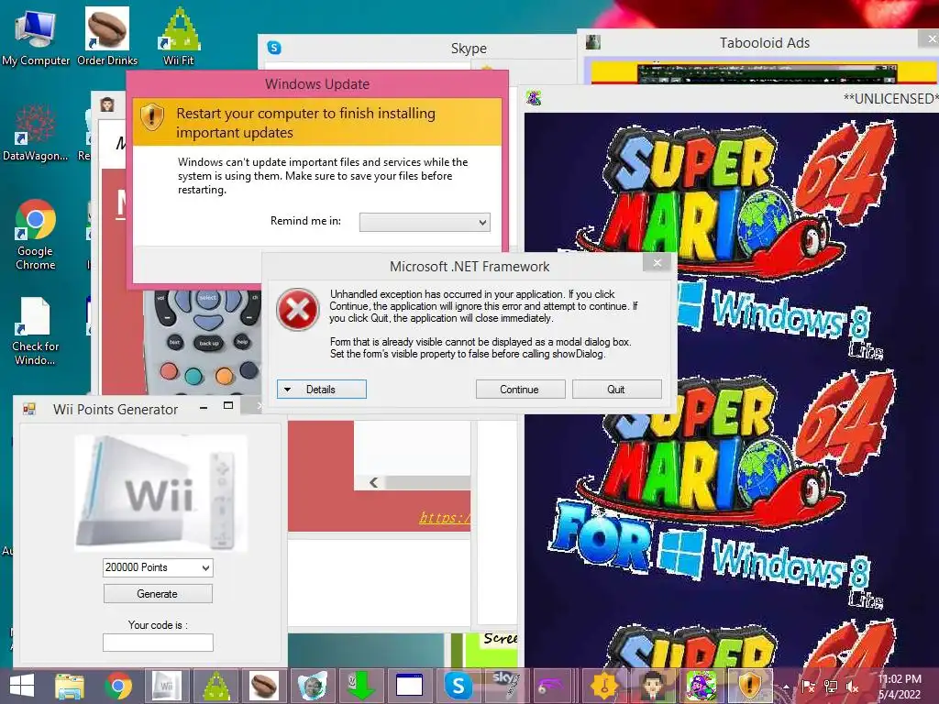Image resolution: width=939 pixels, height=704 pixels.
Task: Click the Wii Points Generator title icon
Action: pos(29,409)
